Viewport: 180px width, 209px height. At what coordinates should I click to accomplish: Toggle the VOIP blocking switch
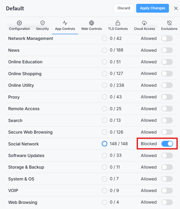point(167,190)
